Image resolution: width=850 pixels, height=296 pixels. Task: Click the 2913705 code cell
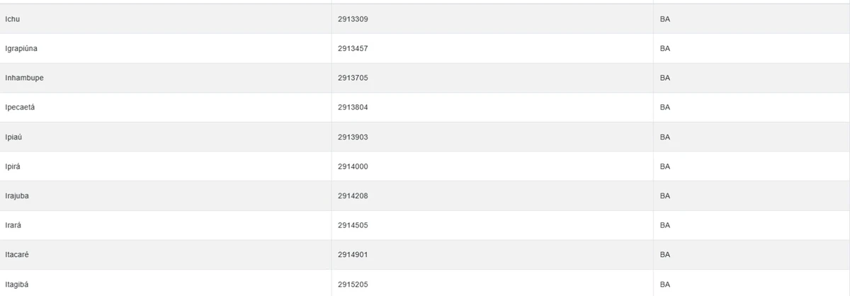[353, 78]
